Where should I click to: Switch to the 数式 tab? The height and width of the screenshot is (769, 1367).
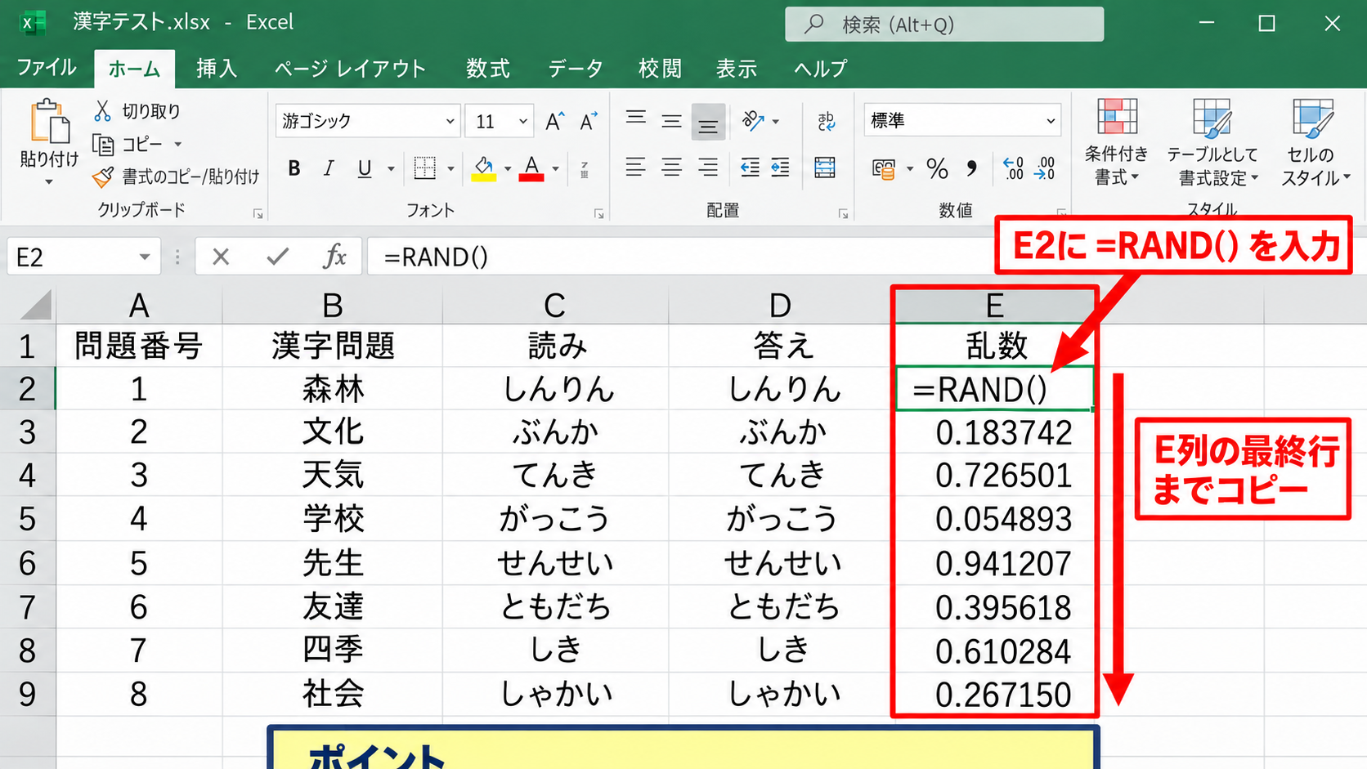(488, 69)
